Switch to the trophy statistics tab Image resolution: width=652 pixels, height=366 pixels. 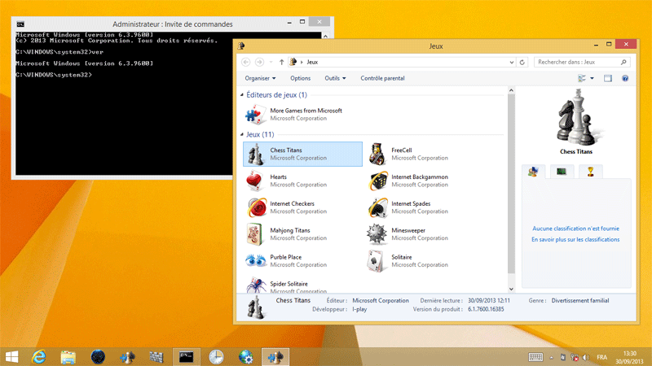pos(589,171)
